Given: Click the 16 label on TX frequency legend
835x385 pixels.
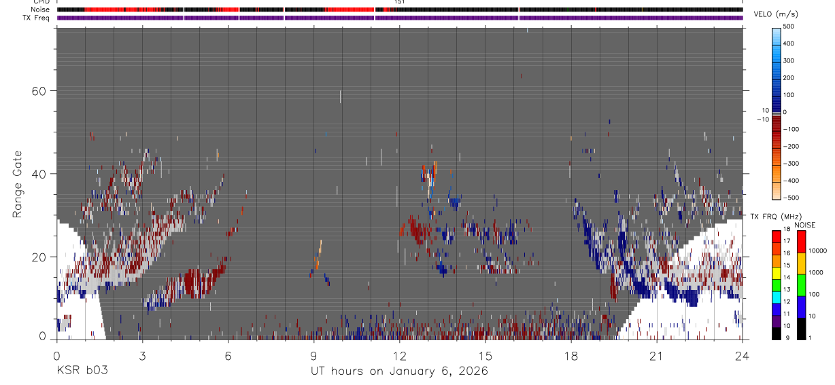Looking at the screenshot, I should click(x=787, y=254).
